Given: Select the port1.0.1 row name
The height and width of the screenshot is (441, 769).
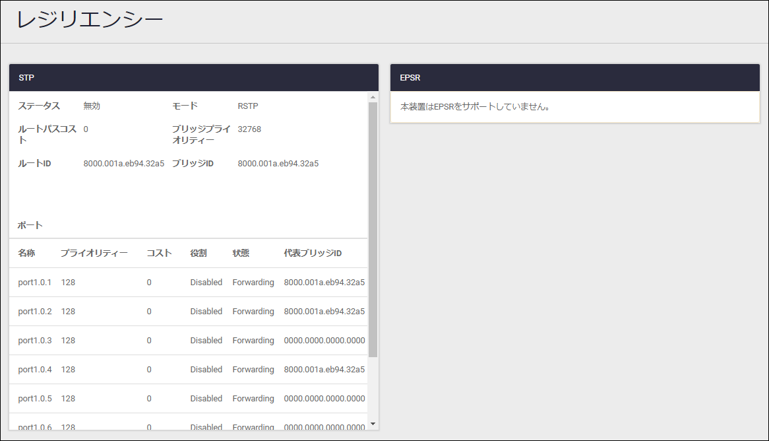Looking at the screenshot, I should [x=34, y=283].
